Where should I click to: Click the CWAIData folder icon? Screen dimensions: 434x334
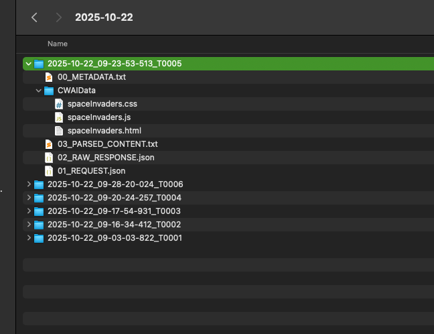pos(49,91)
